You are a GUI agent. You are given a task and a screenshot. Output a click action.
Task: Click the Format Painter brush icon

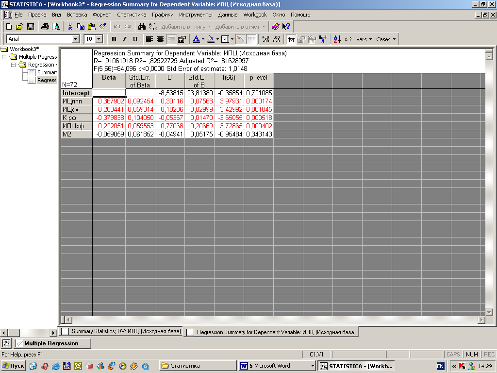[102, 27]
